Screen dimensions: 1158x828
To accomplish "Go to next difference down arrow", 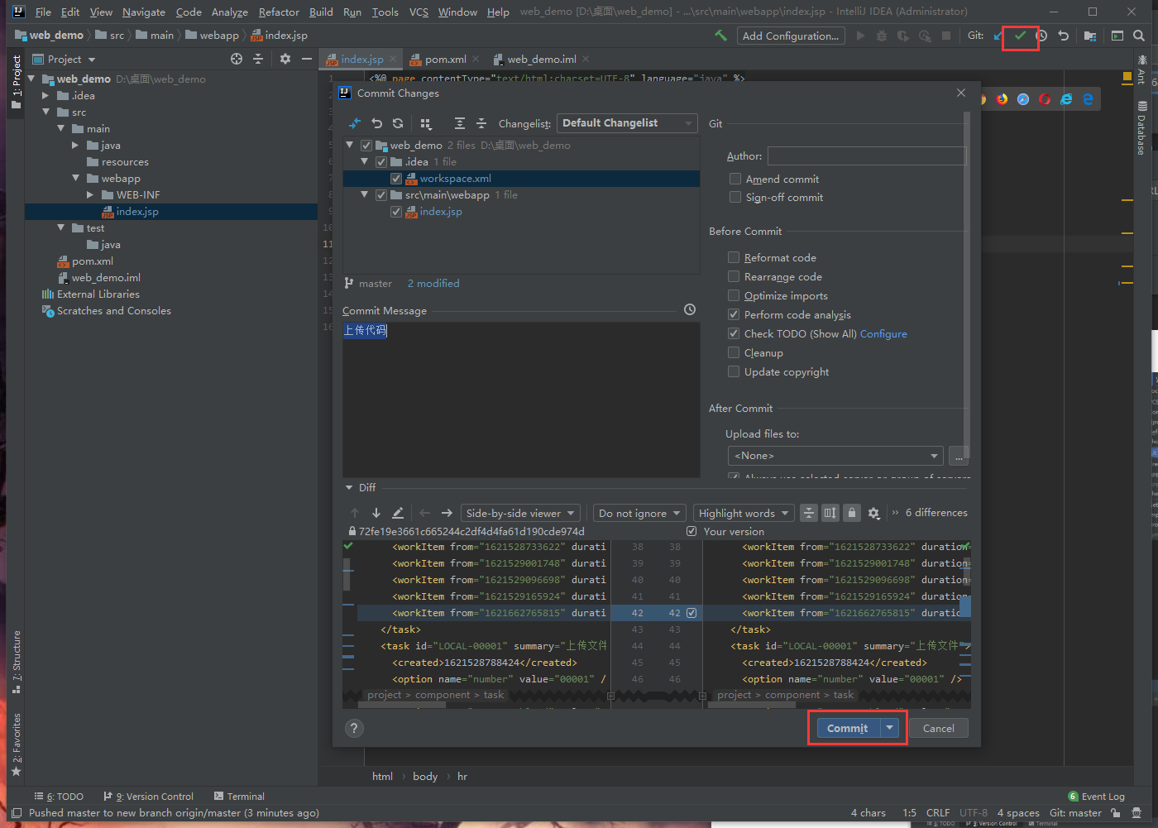I will click(376, 513).
